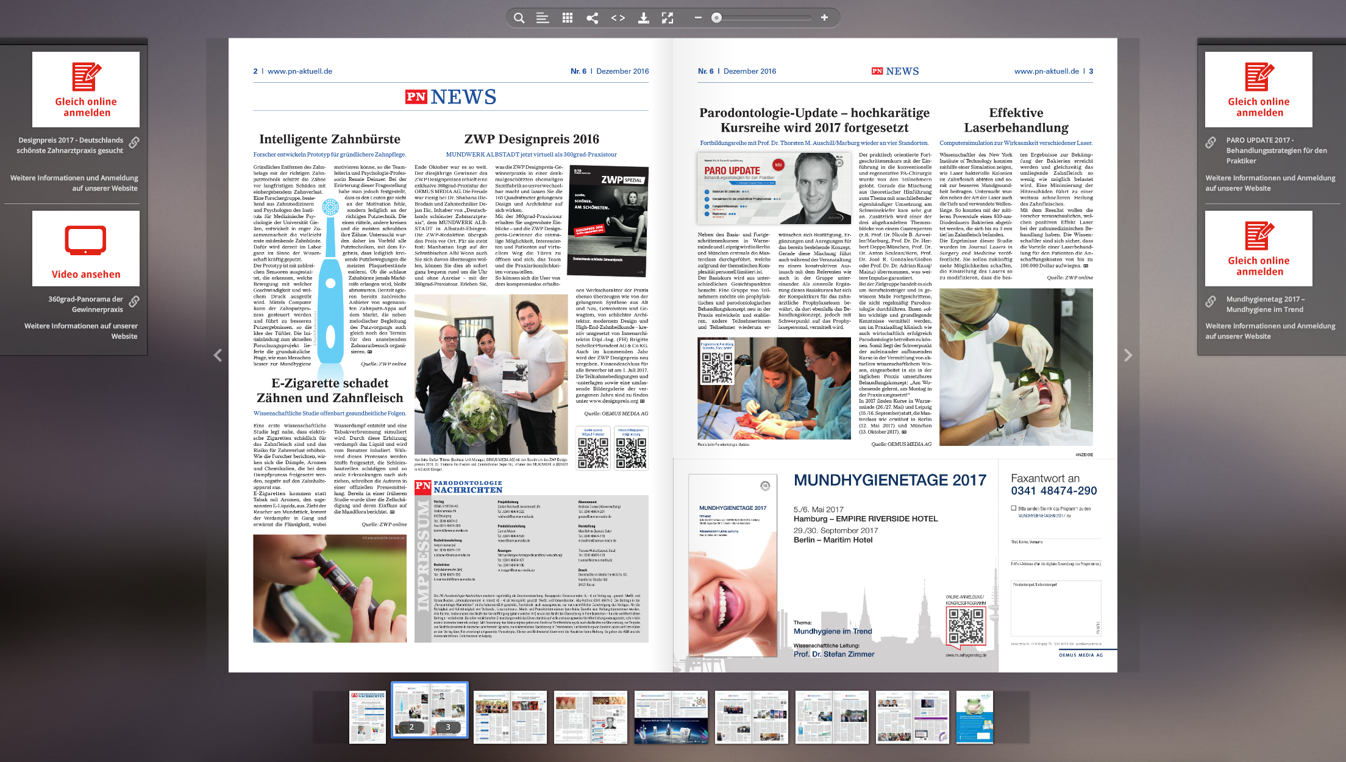
Task: Open the fifth thumbnail with dark advertisement
Action: [671, 717]
